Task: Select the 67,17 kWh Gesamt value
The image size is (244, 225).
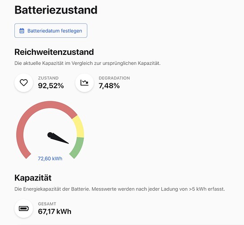Action: [55, 211]
